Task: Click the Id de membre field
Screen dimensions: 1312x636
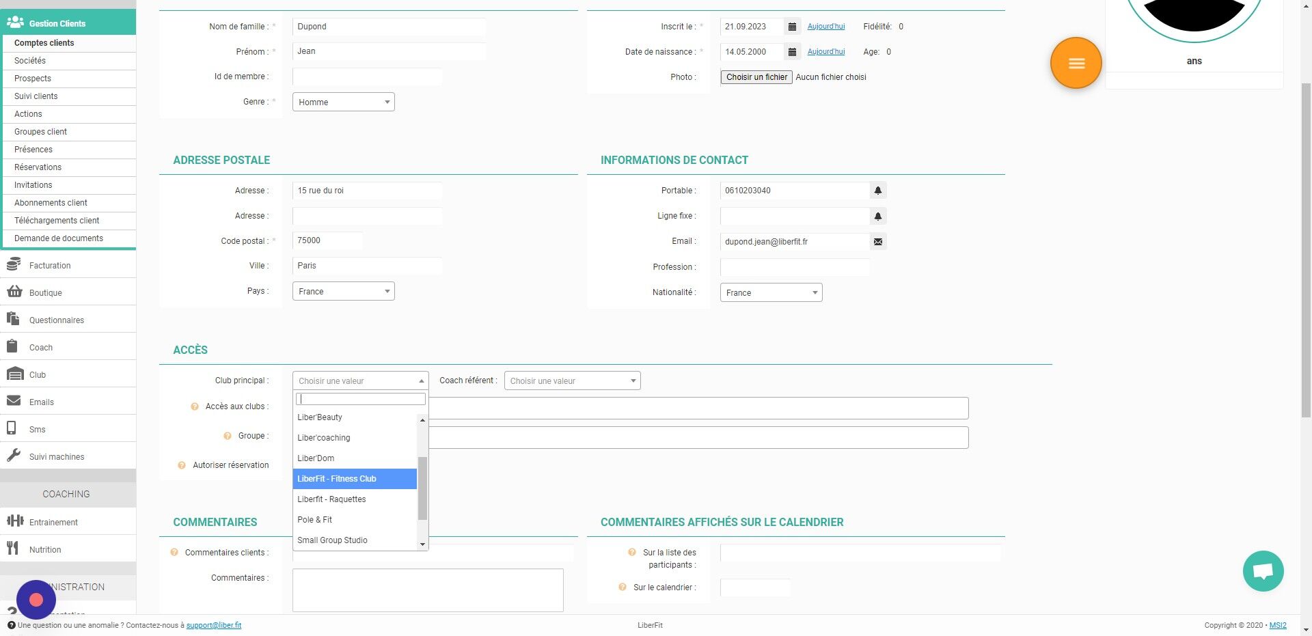Action: point(368,77)
